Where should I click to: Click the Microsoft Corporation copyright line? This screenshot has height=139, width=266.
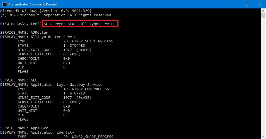pyautogui.click(x=57, y=15)
